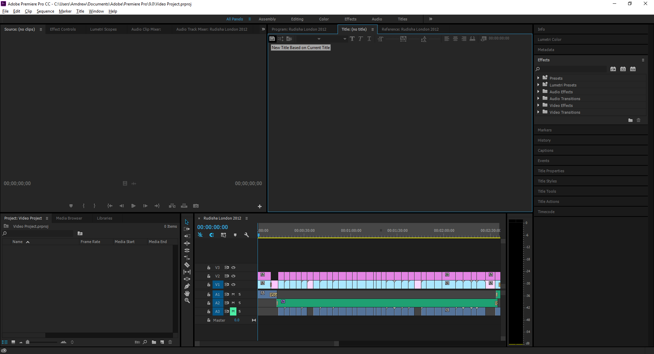Switch to the Editing workspace
This screenshot has width=654, height=354.
[297, 19]
